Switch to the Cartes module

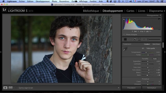130,11
